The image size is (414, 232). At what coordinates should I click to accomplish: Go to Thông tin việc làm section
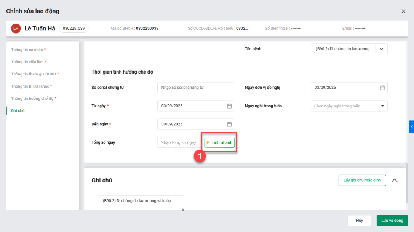pos(29,62)
